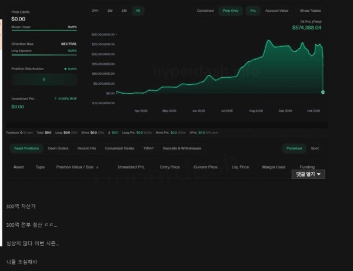Show the PnL chart mode
Image resolution: width=353 pixels, height=271 pixels.
pos(253,11)
